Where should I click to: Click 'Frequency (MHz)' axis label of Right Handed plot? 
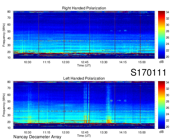pos(4,35)
